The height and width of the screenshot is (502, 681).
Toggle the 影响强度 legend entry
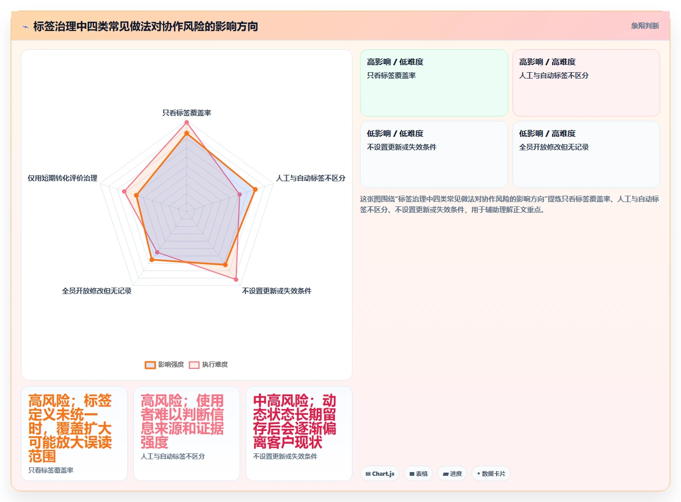164,365
